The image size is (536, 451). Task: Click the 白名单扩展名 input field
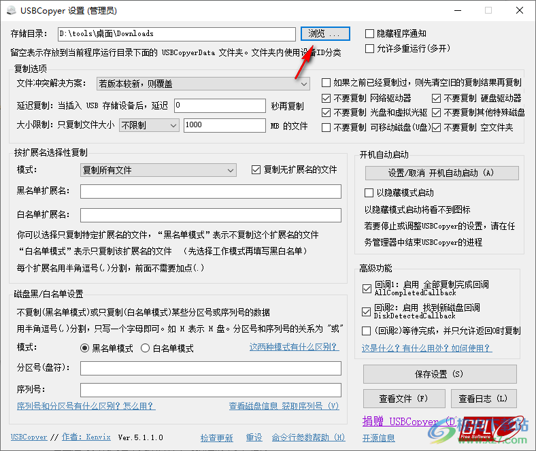[211, 216]
